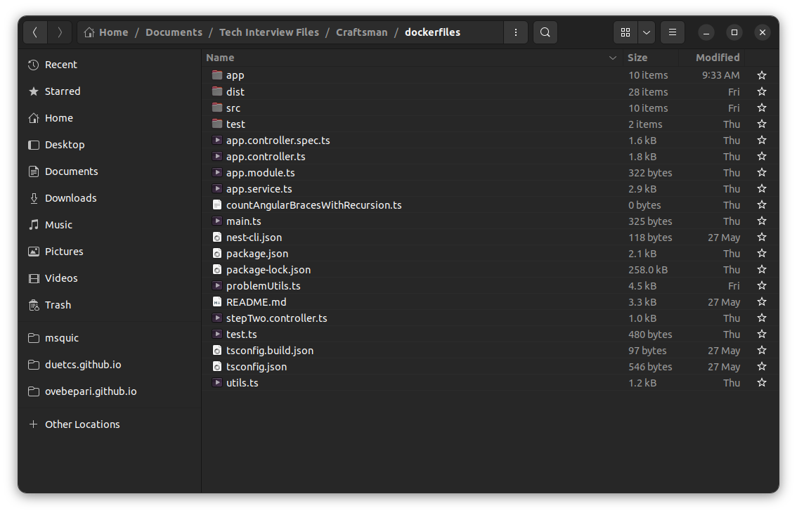Click README.md markdown icon
The image size is (797, 513).
tap(217, 302)
